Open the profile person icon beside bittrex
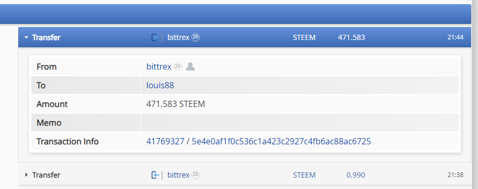Image resolution: width=478 pixels, height=189 pixels. [x=190, y=66]
